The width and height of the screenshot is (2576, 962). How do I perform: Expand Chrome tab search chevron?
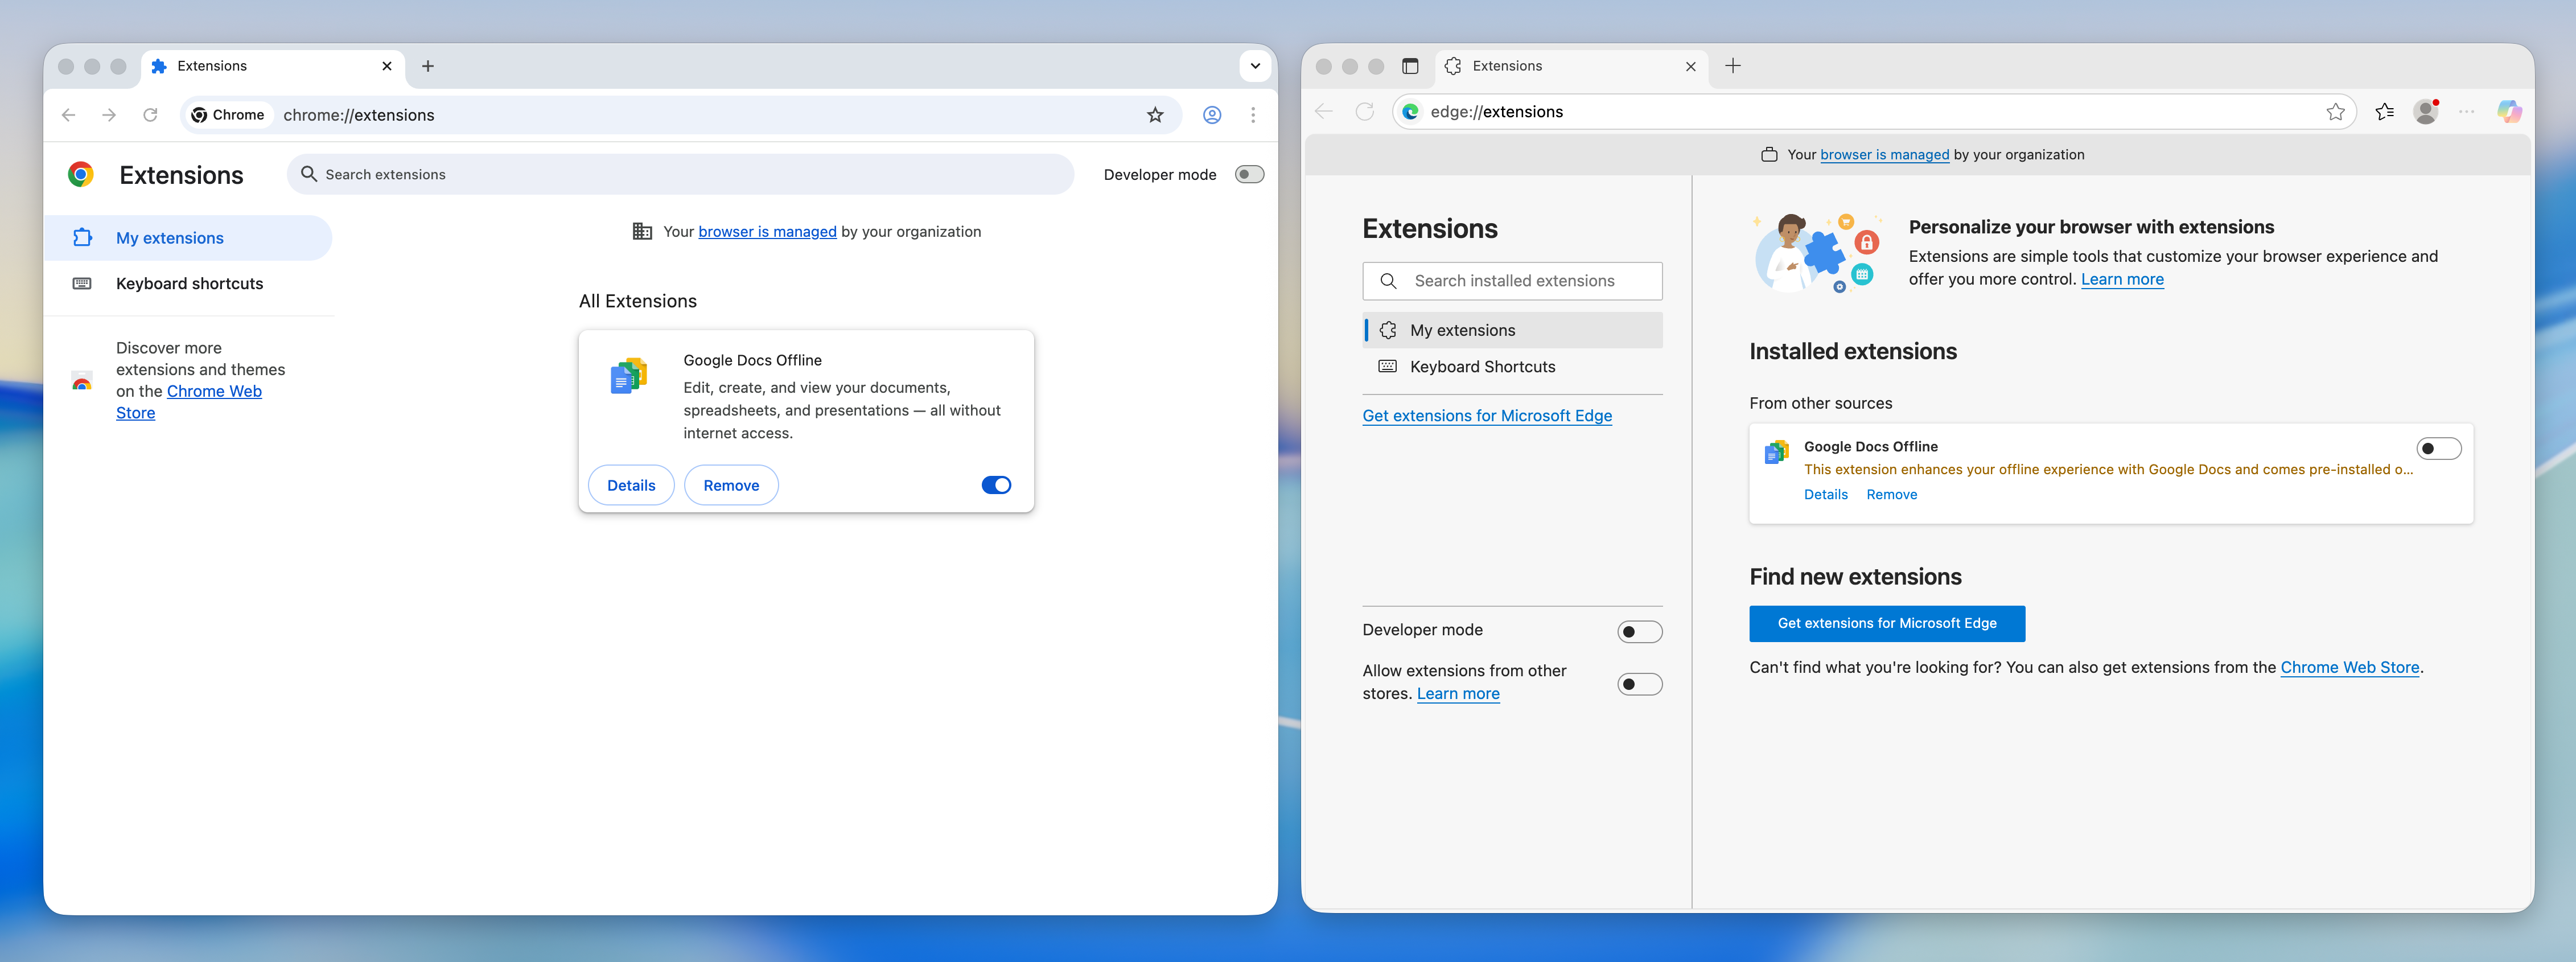pyautogui.click(x=1255, y=66)
